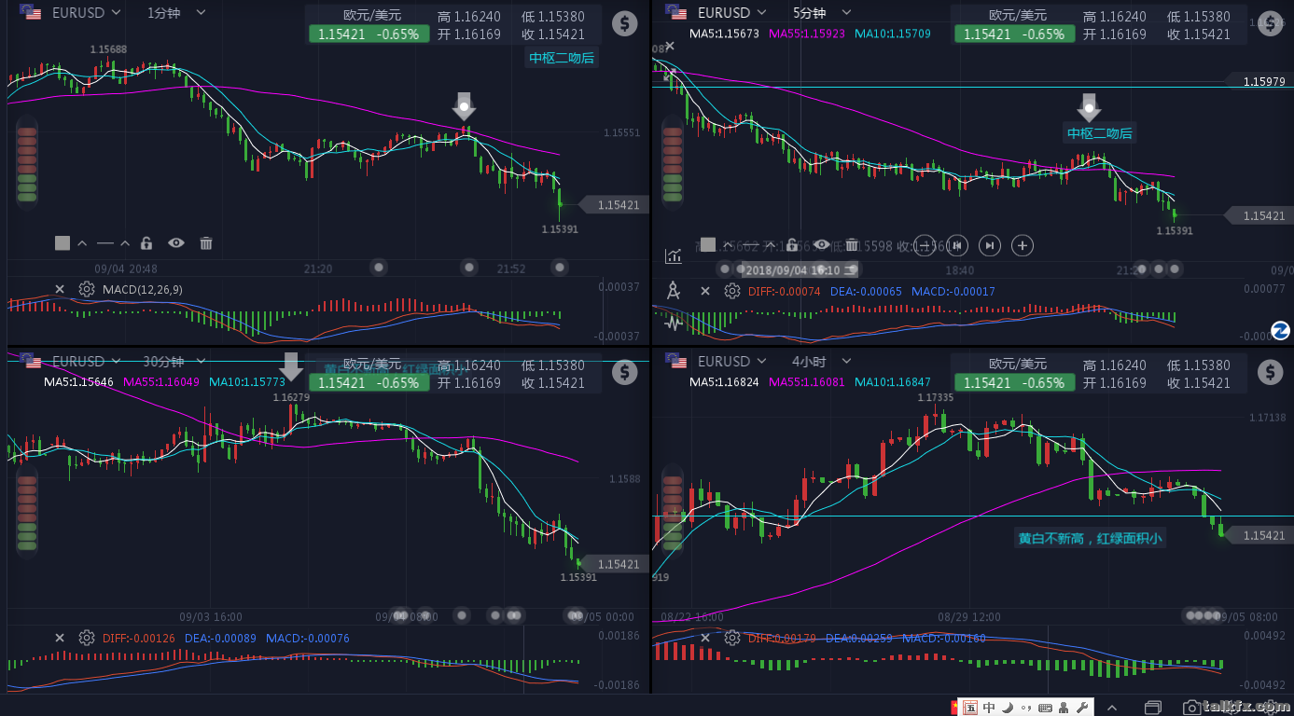Step chart back to previous bar

coord(957,245)
